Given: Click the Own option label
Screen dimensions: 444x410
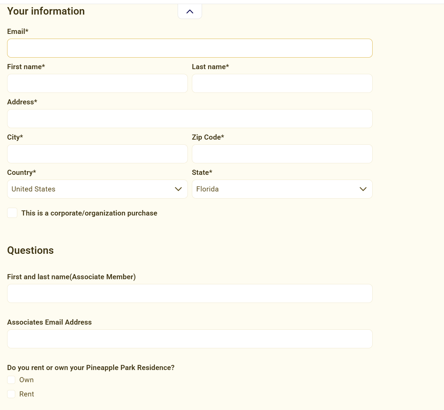Looking at the screenshot, I should point(26,380).
